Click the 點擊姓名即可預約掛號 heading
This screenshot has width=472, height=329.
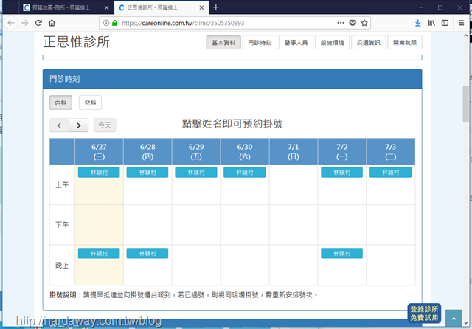coord(232,123)
